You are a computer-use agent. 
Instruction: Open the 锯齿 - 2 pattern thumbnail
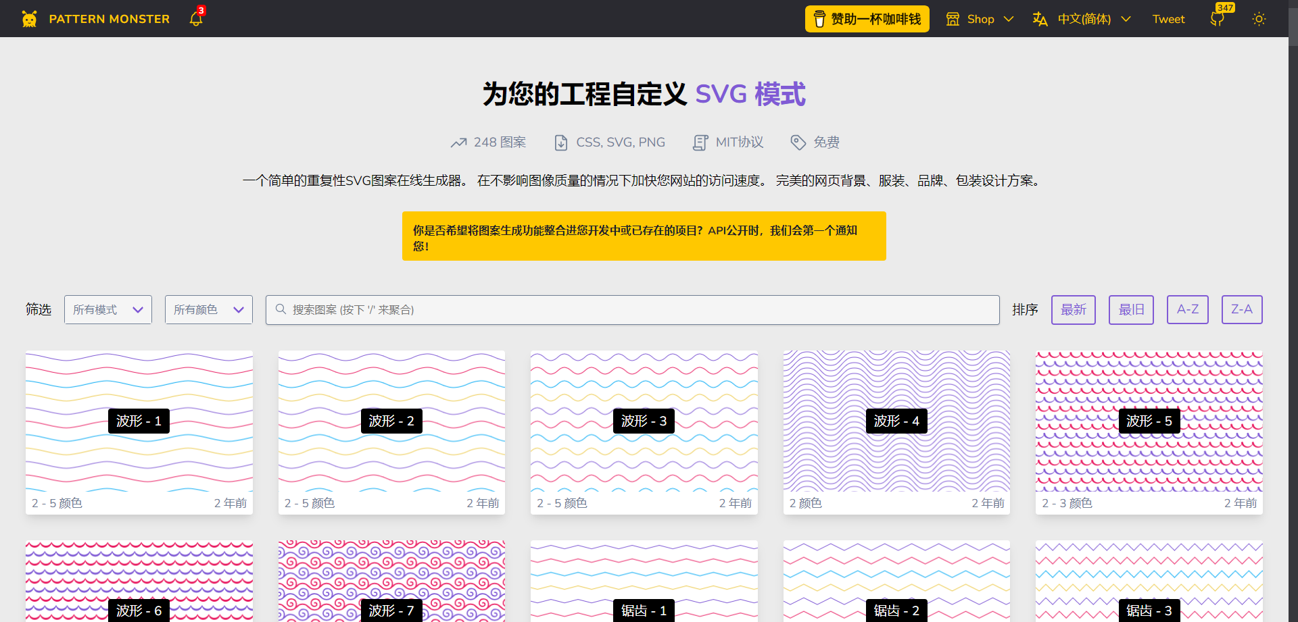tap(896, 581)
